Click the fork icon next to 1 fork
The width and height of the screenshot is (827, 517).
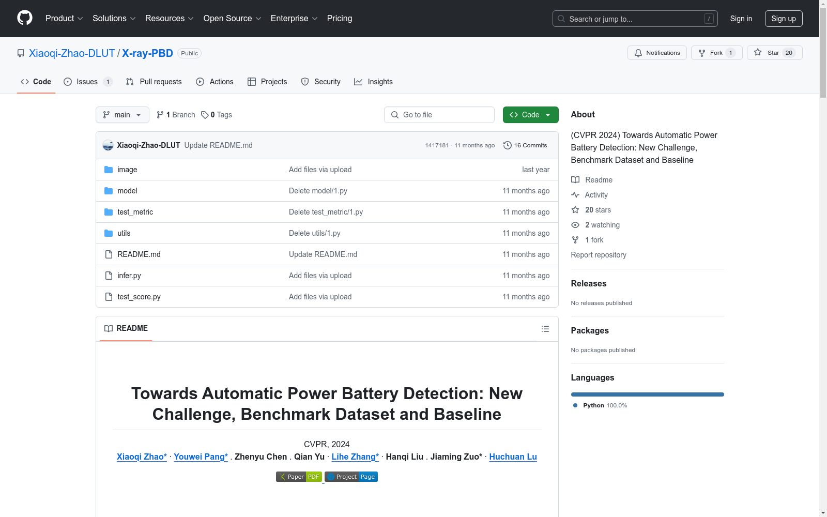(x=575, y=240)
